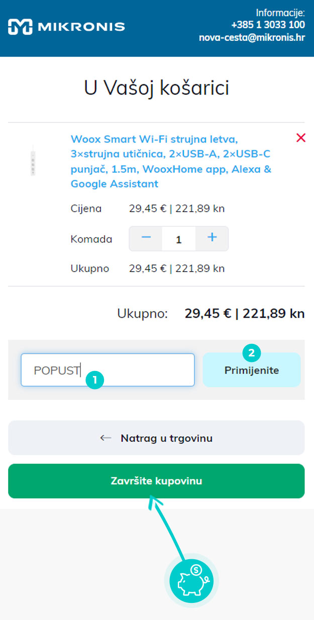This screenshot has height=620, width=314.
Task: Decrease quantity with the minus button
Action: click(146, 238)
